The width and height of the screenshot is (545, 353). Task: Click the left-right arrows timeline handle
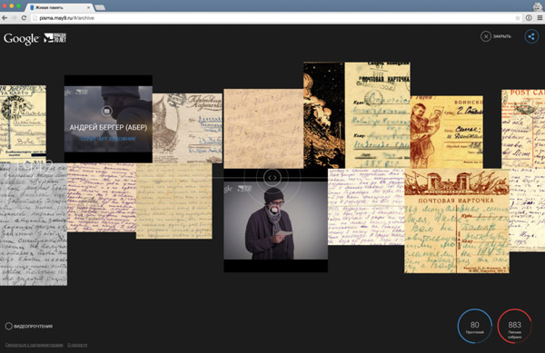pyautogui.click(x=272, y=178)
